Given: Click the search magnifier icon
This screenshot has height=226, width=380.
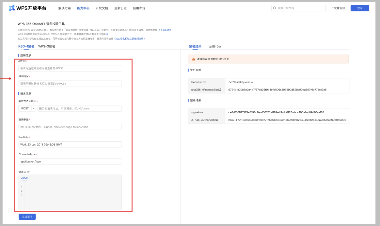Looking at the screenshot, I should click(x=275, y=8).
